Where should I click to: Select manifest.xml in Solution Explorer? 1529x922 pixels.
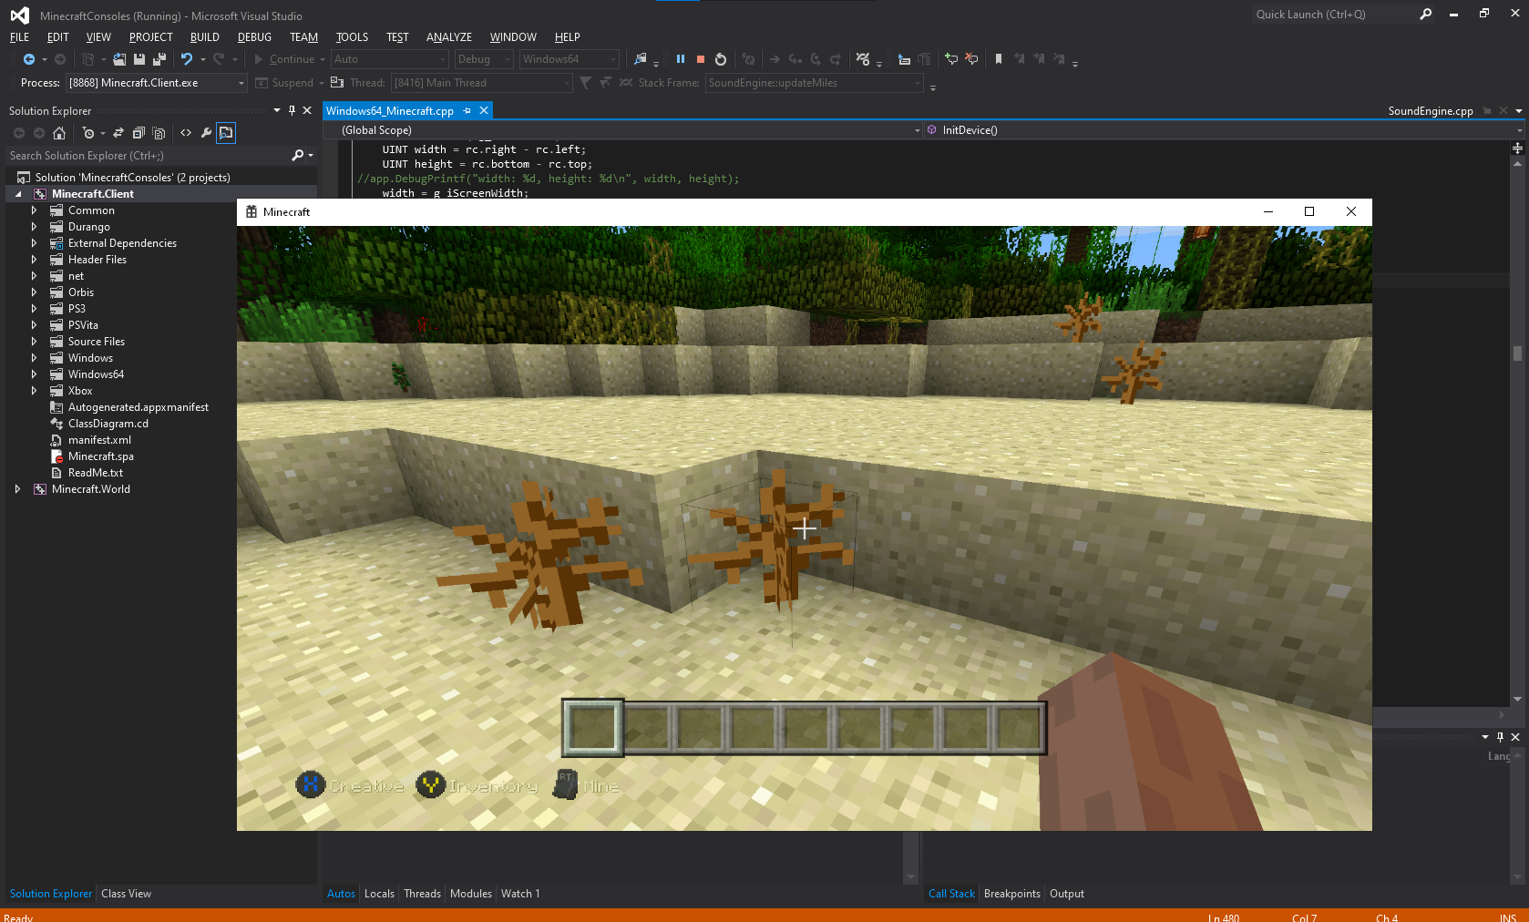click(99, 440)
